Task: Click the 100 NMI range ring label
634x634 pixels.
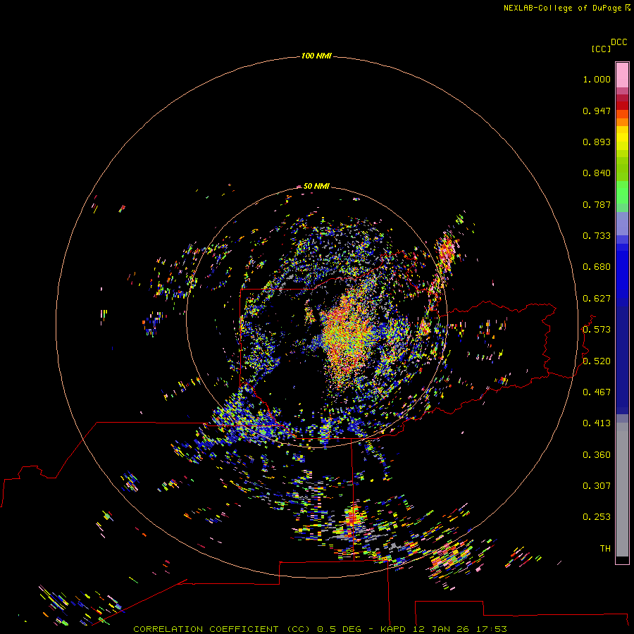Action: [316, 56]
